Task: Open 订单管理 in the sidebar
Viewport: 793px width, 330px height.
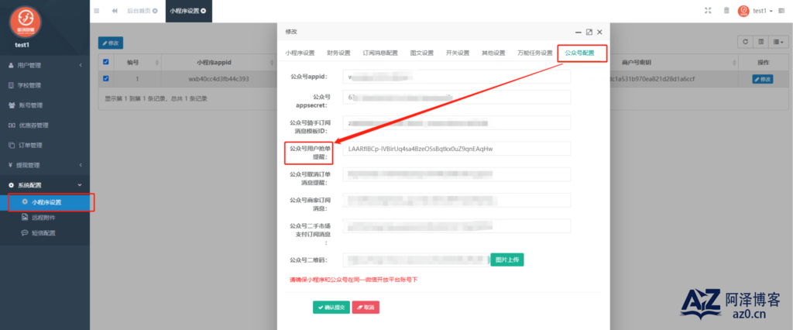Action: [x=45, y=146]
